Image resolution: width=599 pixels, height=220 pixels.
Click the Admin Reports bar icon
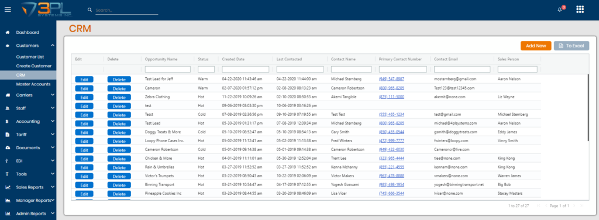click(x=7, y=214)
